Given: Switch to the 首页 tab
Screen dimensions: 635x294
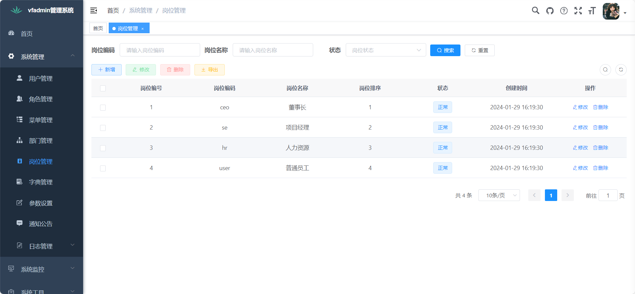Looking at the screenshot, I should pyautogui.click(x=98, y=28).
